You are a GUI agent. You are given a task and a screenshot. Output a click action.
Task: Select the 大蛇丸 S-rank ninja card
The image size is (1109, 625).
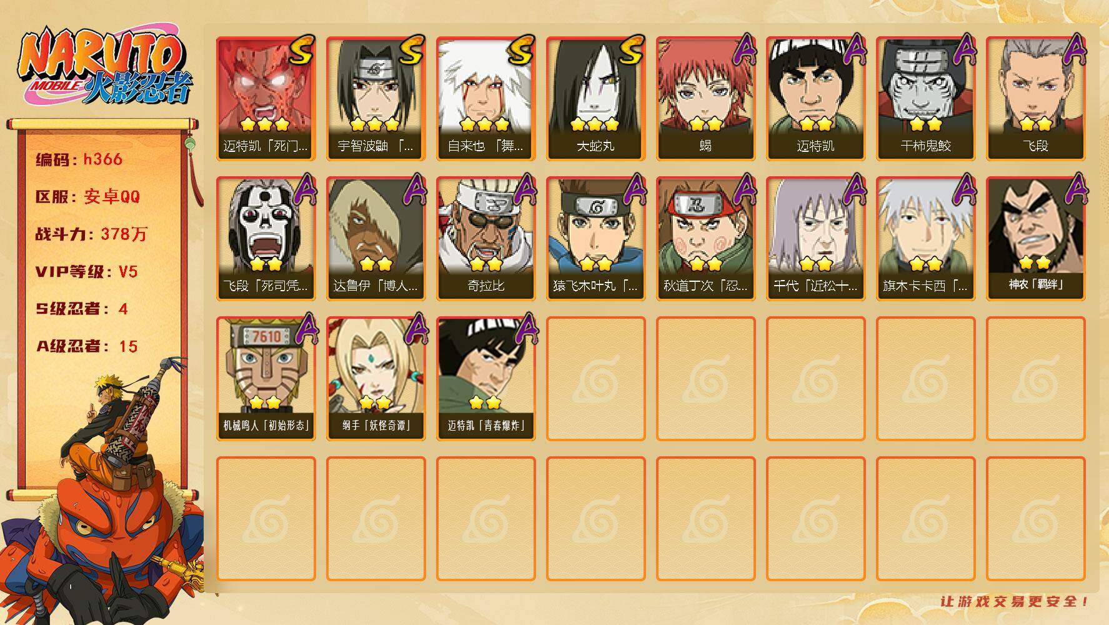point(595,99)
